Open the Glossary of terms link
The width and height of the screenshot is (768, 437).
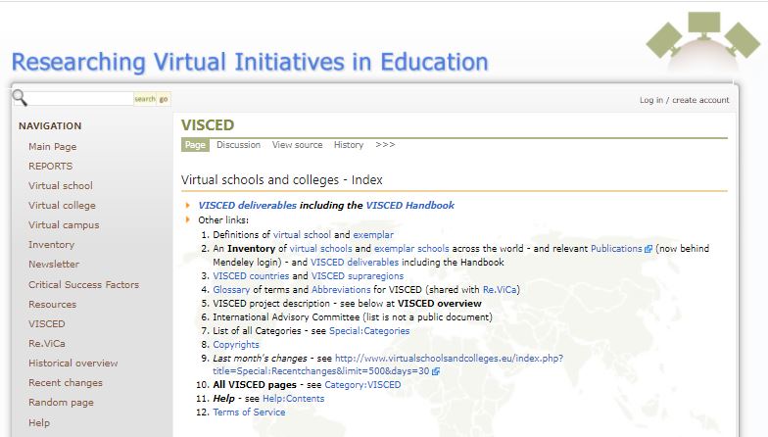click(231, 290)
